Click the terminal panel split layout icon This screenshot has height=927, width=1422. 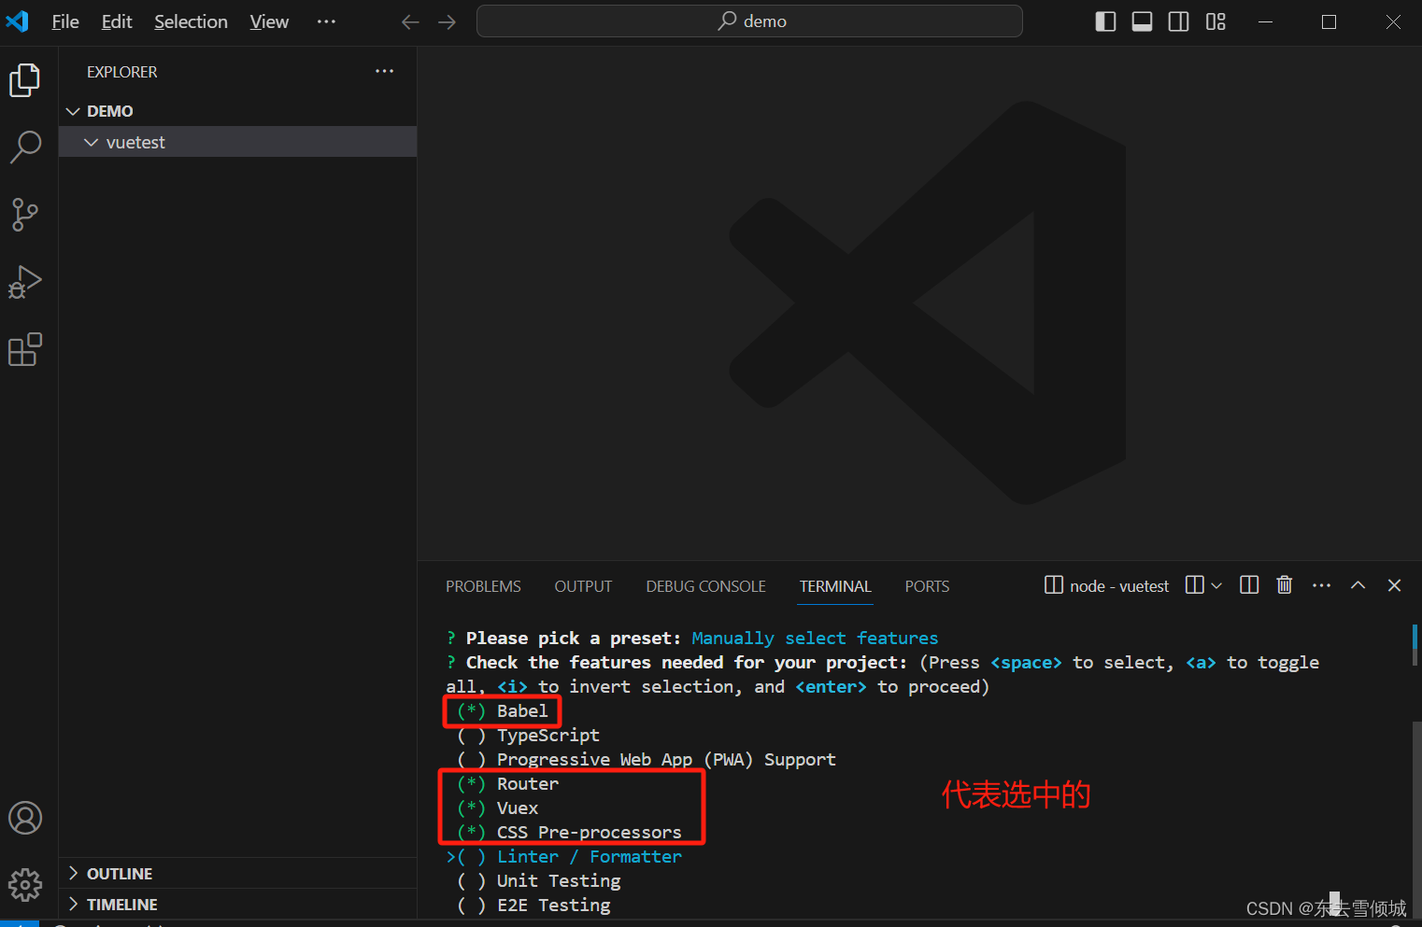pyautogui.click(x=1249, y=585)
